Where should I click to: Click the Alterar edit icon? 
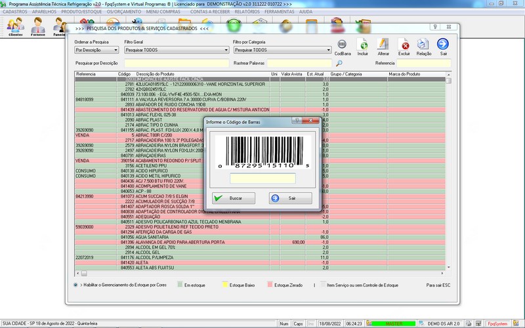383,45
